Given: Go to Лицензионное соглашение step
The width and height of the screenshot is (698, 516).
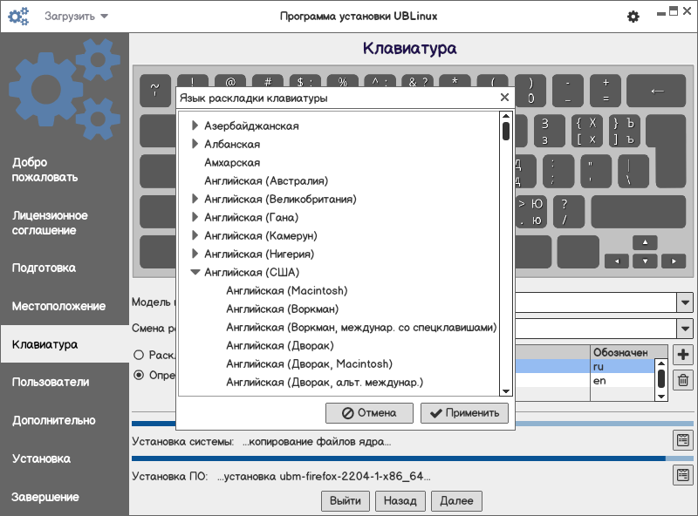Looking at the screenshot, I should tap(65, 223).
